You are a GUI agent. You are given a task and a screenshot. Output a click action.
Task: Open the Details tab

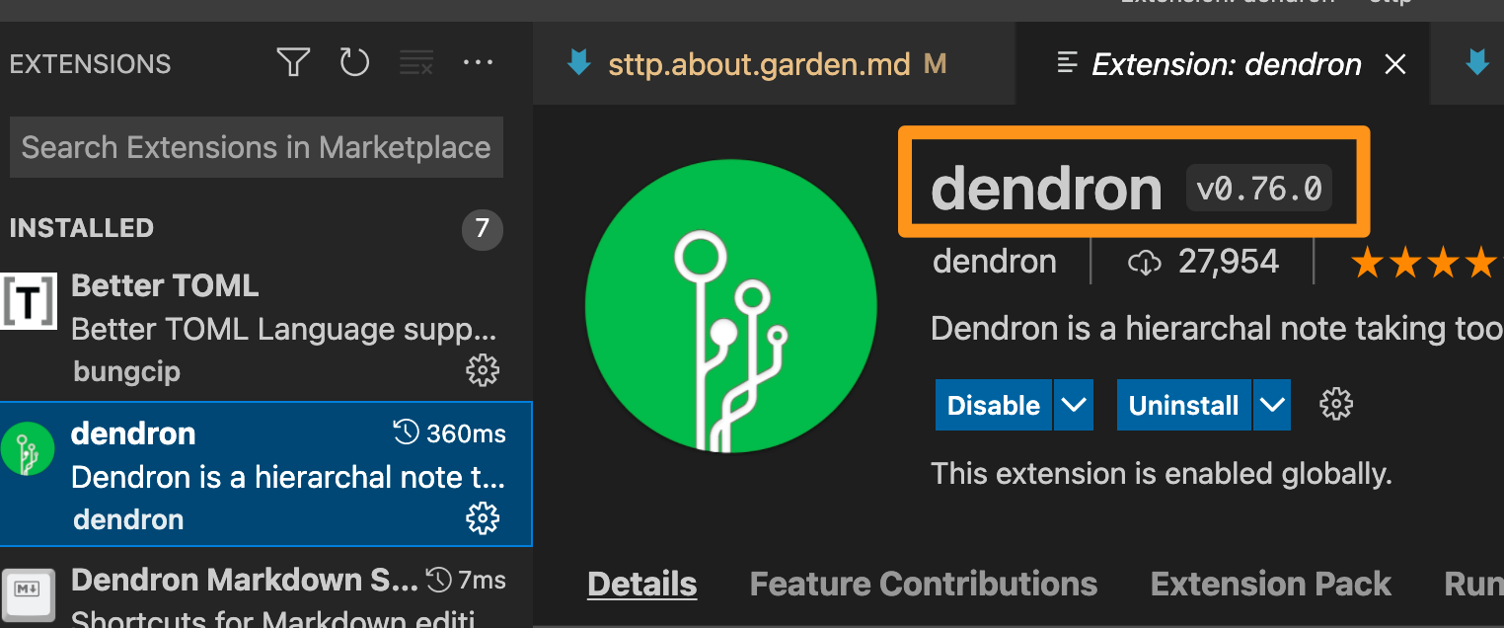642,584
